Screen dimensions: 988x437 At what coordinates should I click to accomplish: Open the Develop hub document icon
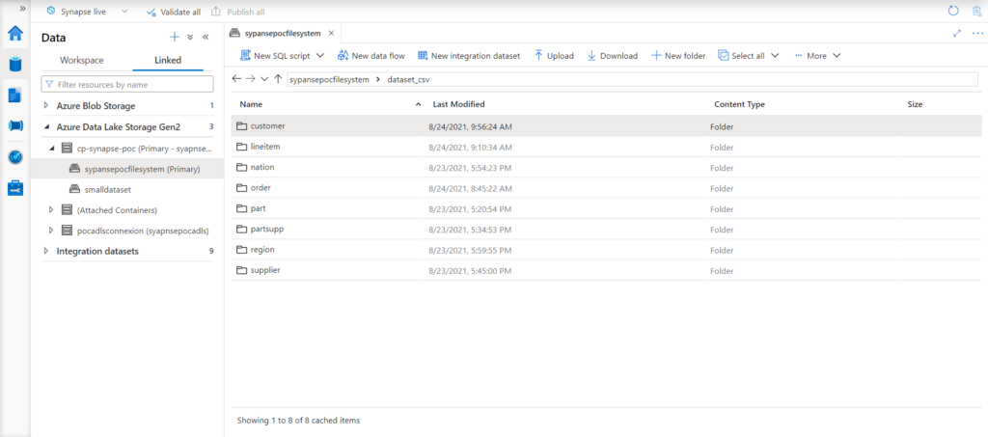tap(15, 96)
